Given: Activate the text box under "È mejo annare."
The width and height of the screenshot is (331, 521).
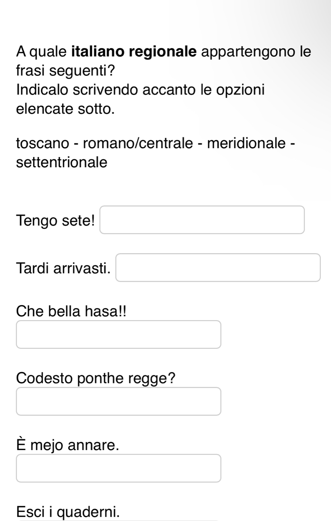Looking at the screenshot, I should click(x=118, y=468).
